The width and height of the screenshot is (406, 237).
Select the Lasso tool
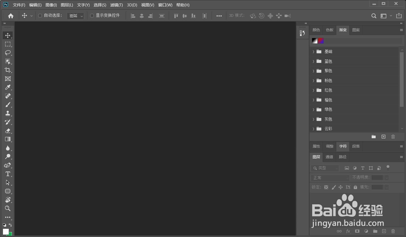(x=8, y=53)
